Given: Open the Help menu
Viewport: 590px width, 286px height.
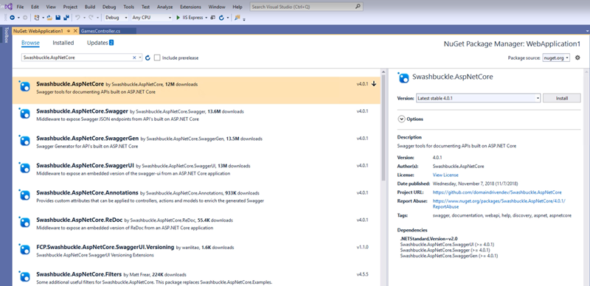Looking at the screenshot, I should tap(237, 7).
